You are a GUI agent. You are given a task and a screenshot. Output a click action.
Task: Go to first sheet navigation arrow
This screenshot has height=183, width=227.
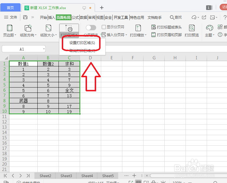tap(5, 176)
